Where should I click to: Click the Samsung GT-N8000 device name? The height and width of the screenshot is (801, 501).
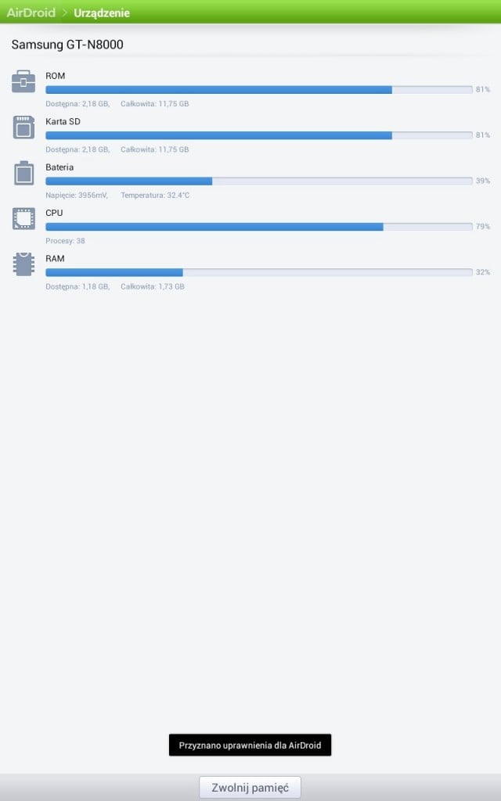tap(67, 45)
